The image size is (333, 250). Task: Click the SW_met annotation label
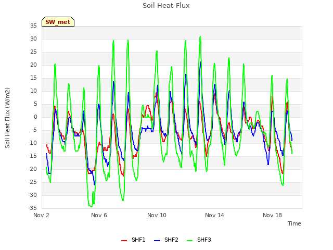[58, 22]
